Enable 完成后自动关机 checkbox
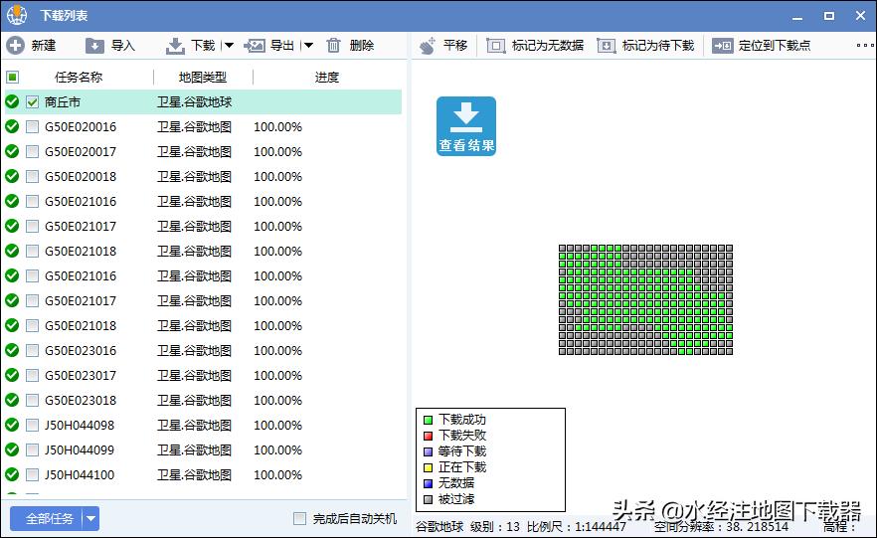Screen dimensions: 877x538 click(x=300, y=518)
